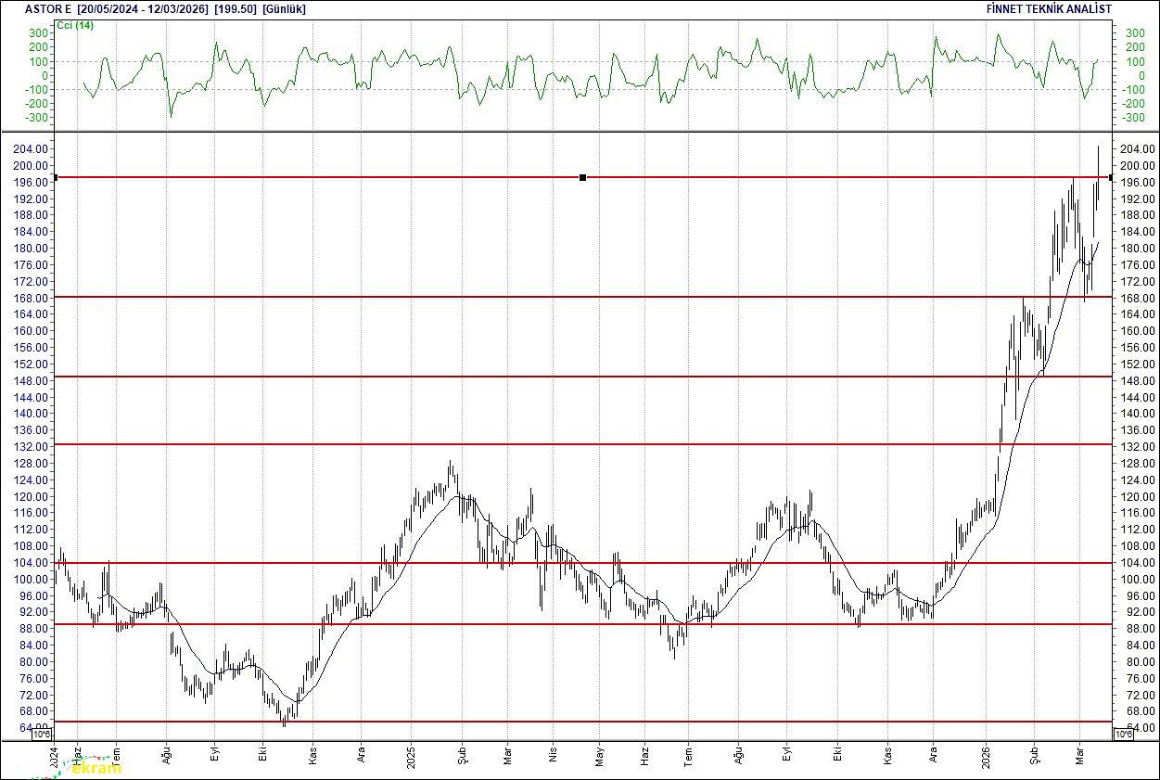Grab the middle handle of selected red line
The image size is (1160, 780).
[x=582, y=177]
